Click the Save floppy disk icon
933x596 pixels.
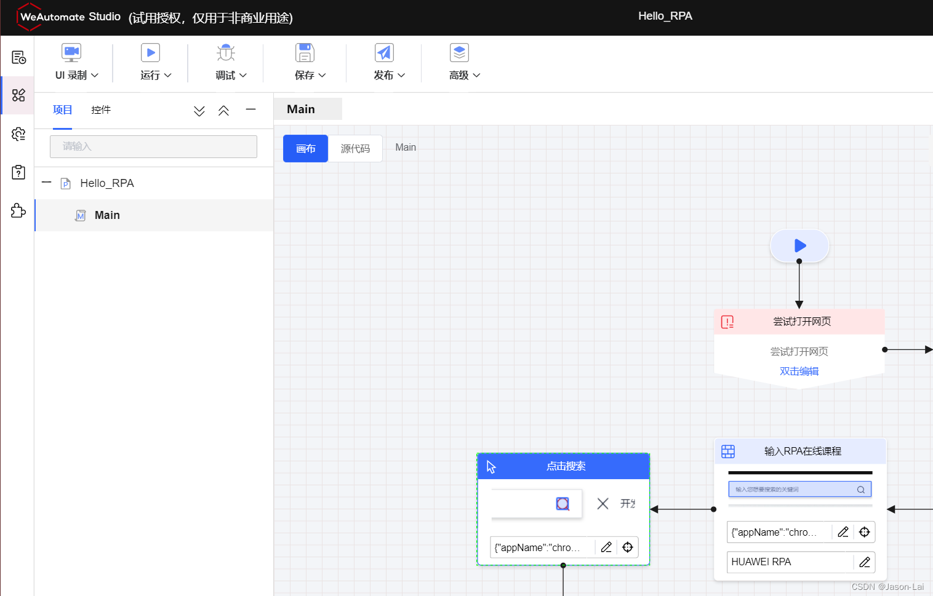(x=305, y=52)
